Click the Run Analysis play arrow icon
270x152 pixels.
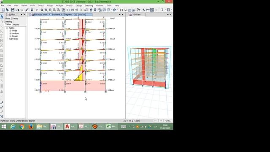tap(37, 10)
